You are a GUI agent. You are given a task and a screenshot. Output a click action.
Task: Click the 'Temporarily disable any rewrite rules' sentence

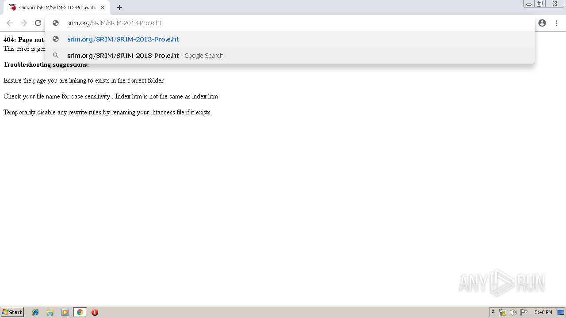tap(107, 112)
